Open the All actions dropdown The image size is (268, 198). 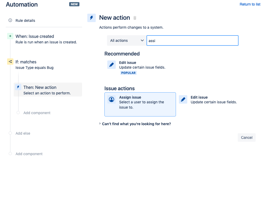pyautogui.click(x=127, y=40)
